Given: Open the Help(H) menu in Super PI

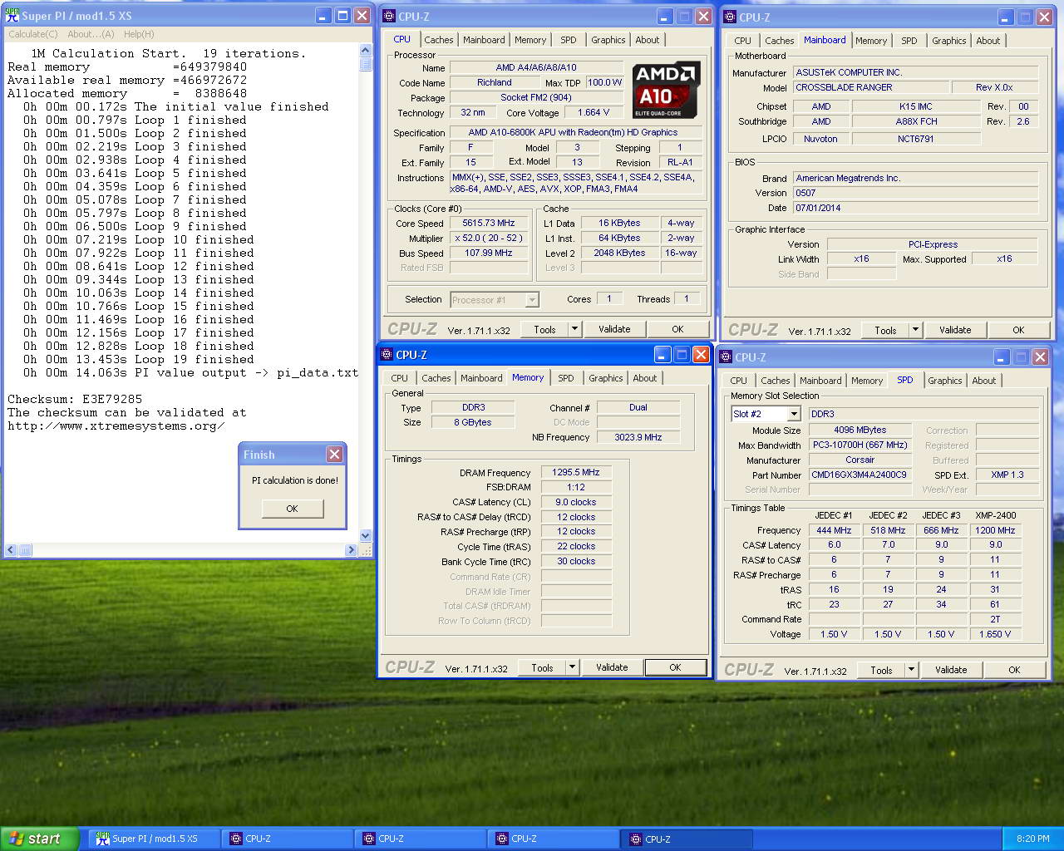Looking at the screenshot, I should (139, 34).
